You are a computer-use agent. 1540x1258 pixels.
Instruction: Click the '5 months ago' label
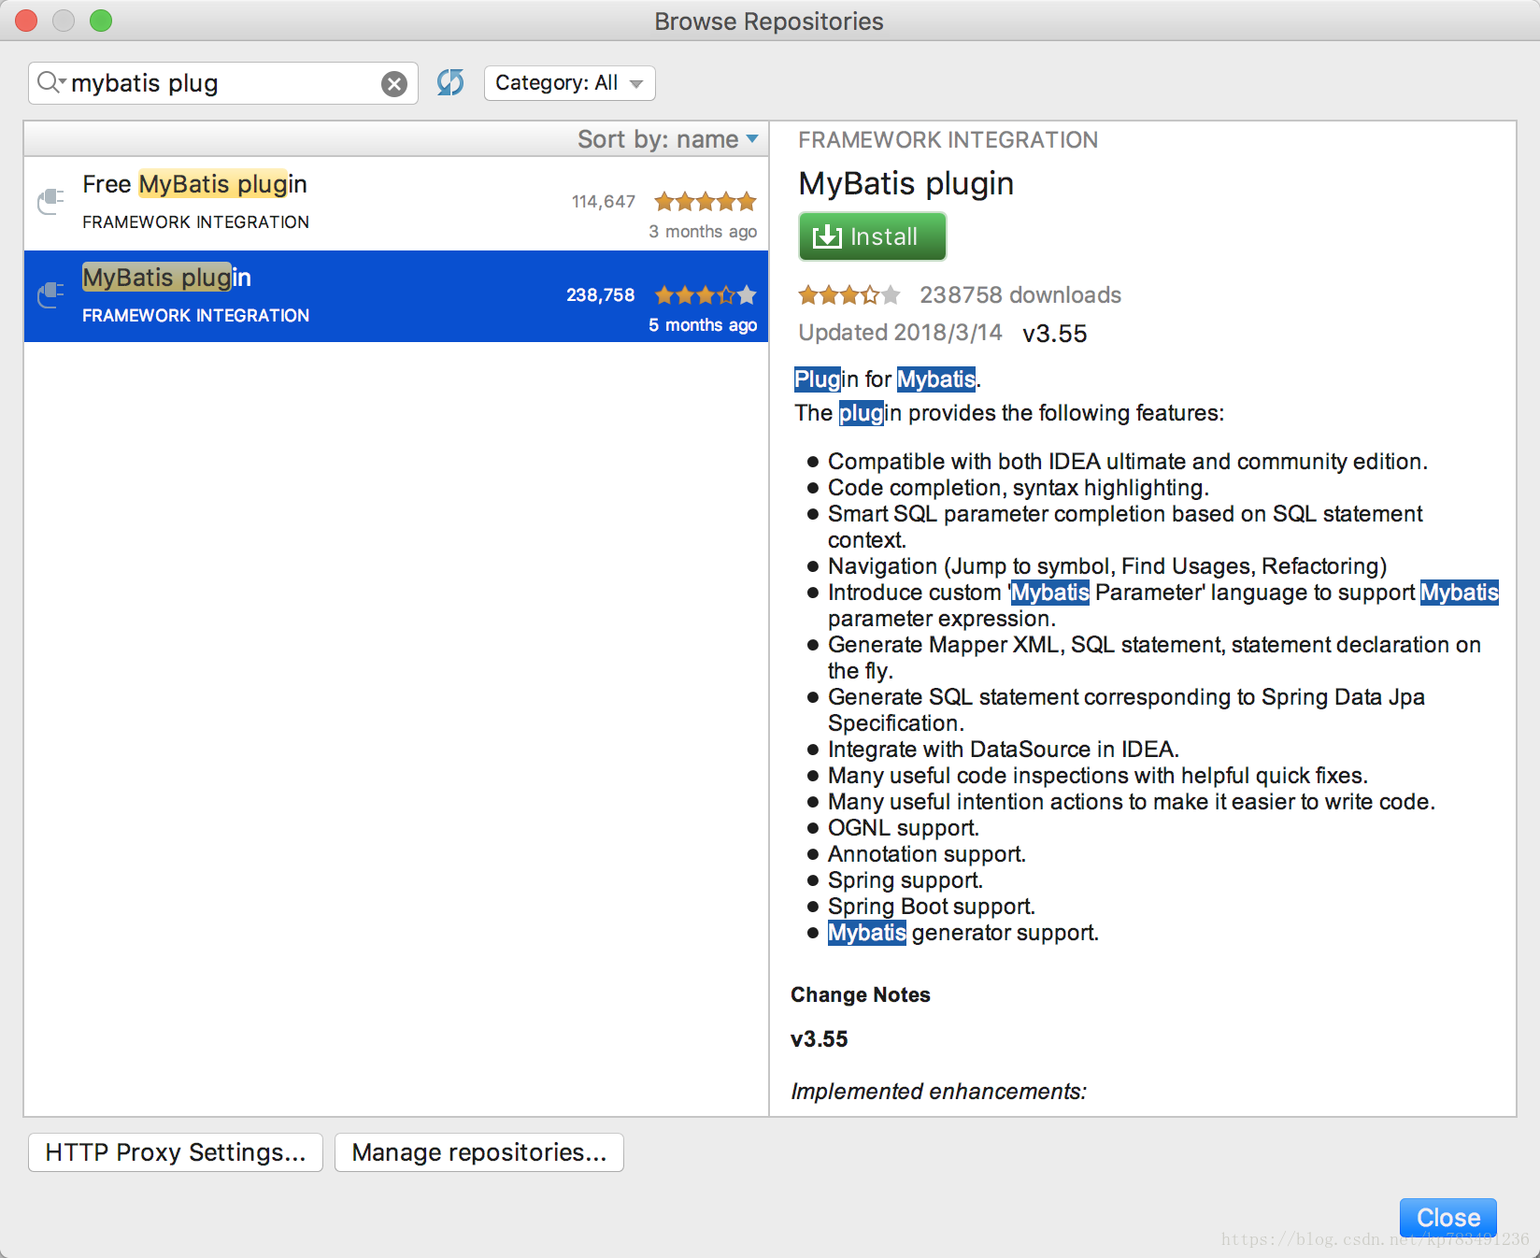tap(703, 325)
